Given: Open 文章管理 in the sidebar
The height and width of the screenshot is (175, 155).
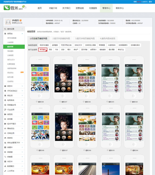Looking at the screenshot, I should [x=10, y=55].
